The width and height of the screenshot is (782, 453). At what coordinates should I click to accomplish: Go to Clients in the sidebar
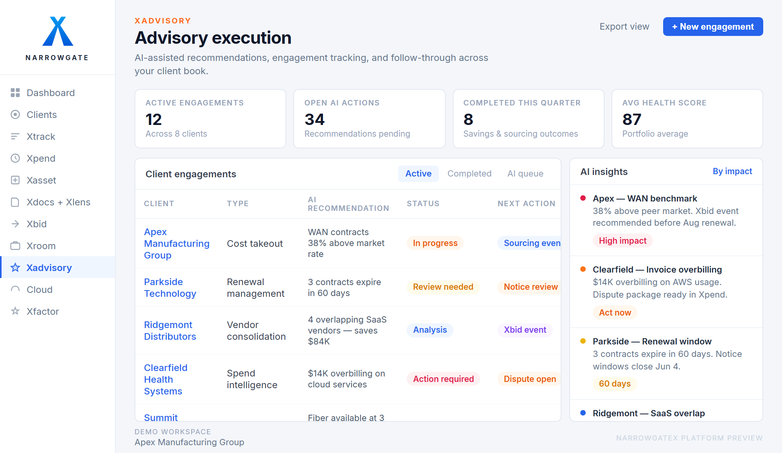click(x=57, y=115)
